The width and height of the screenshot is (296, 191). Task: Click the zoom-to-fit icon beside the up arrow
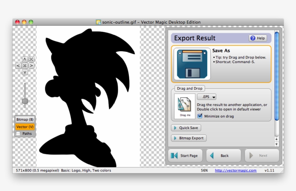click(x=31, y=59)
